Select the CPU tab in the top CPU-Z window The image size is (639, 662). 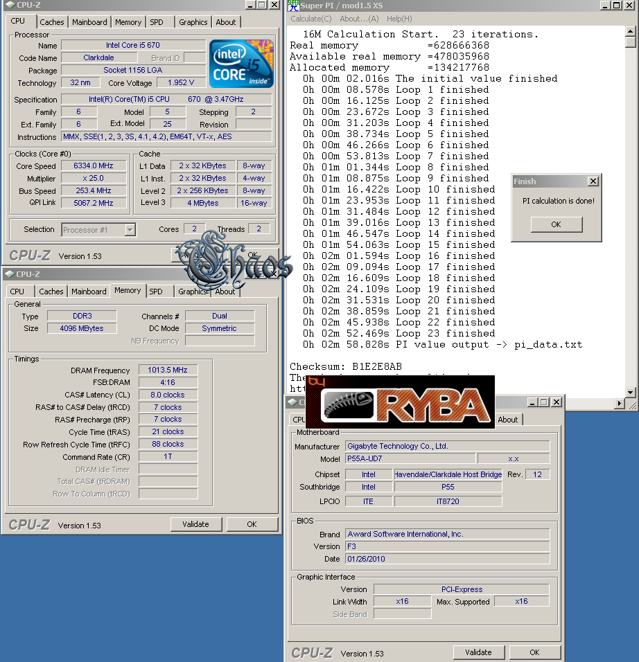tap(18, 21)
